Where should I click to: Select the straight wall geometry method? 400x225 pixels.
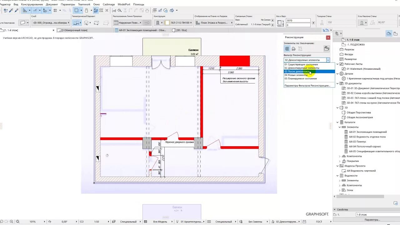tap(76, 22)
